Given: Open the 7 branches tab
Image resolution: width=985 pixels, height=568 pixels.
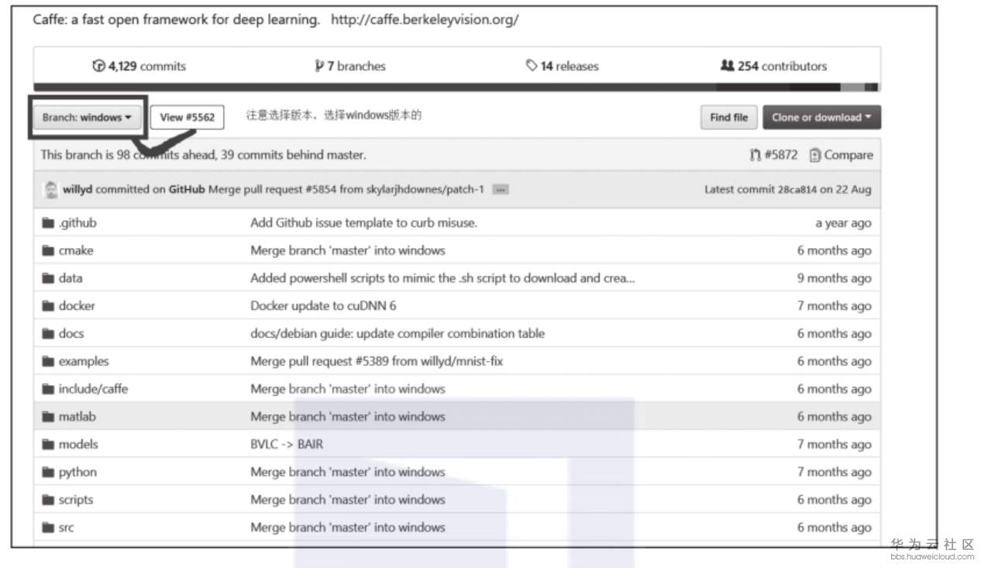Looking at the screenshot, I should tap(350, 66).
